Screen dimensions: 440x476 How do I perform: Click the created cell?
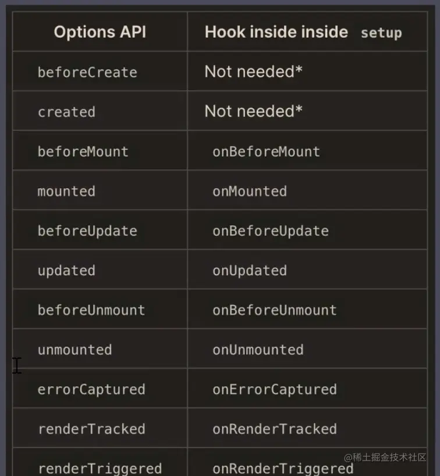tap(66, 112)
